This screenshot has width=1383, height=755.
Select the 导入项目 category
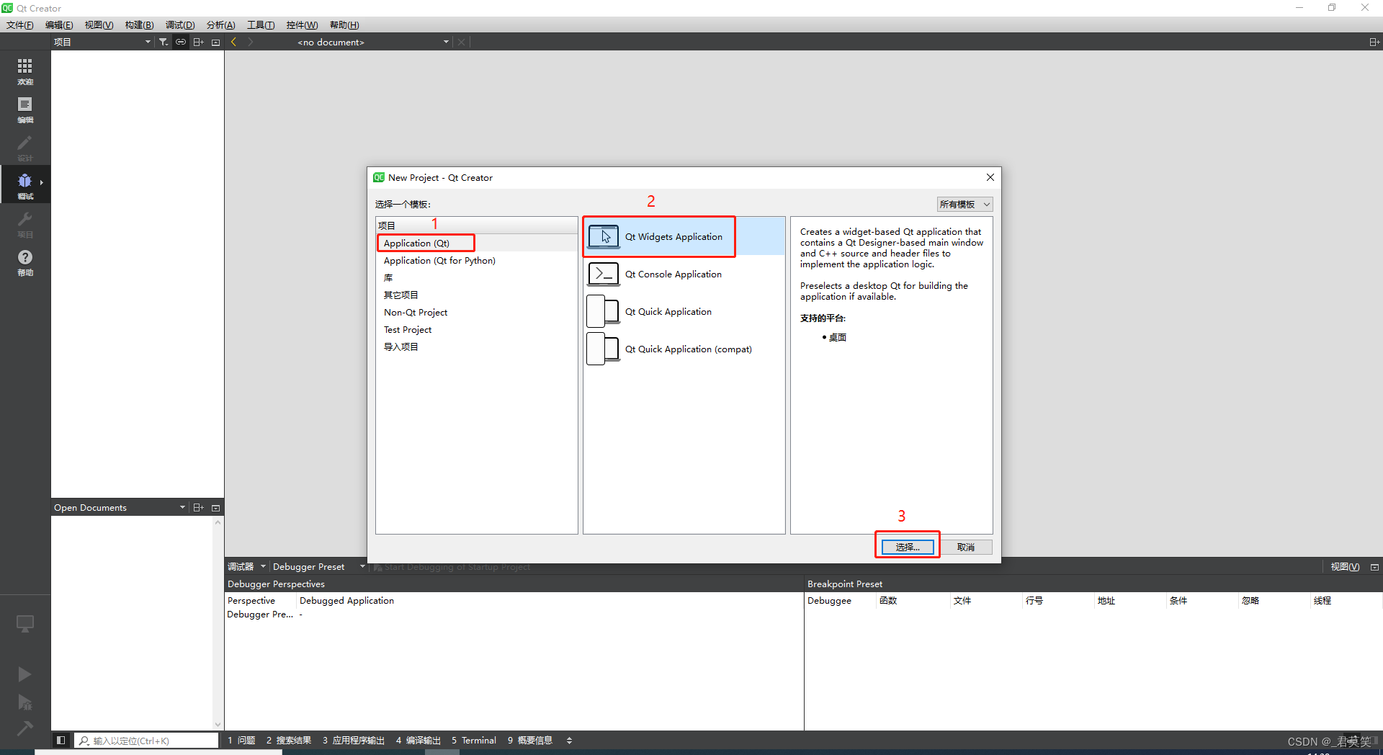(476, 347)
